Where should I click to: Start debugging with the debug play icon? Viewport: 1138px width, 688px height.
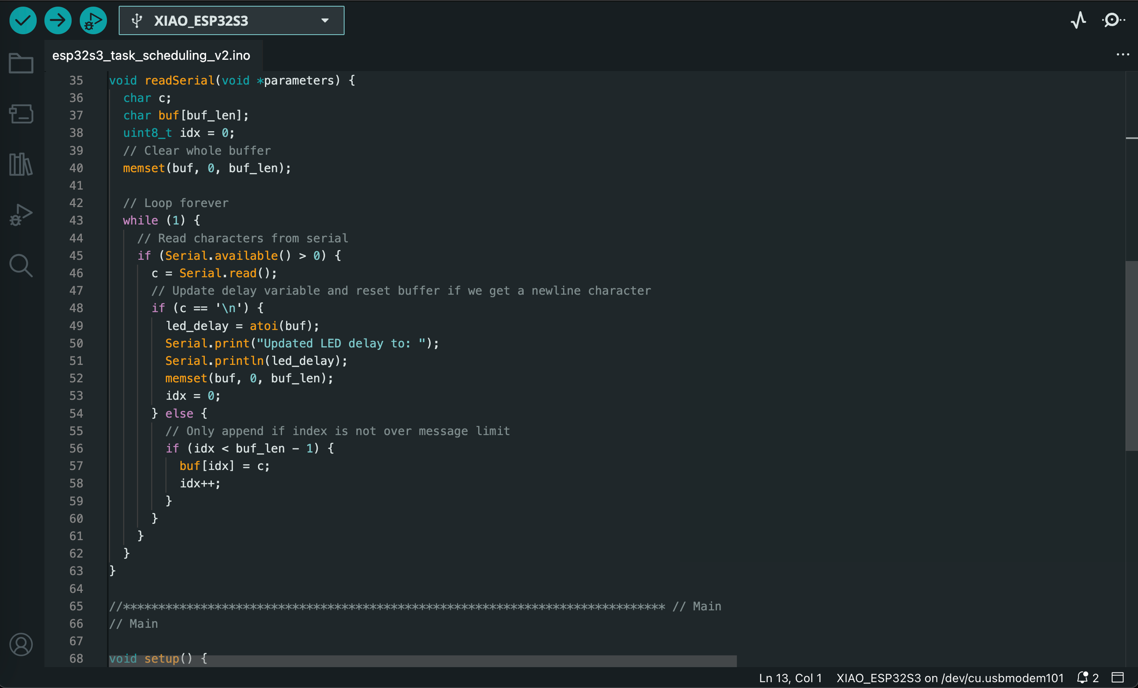(x=93, y=20)
